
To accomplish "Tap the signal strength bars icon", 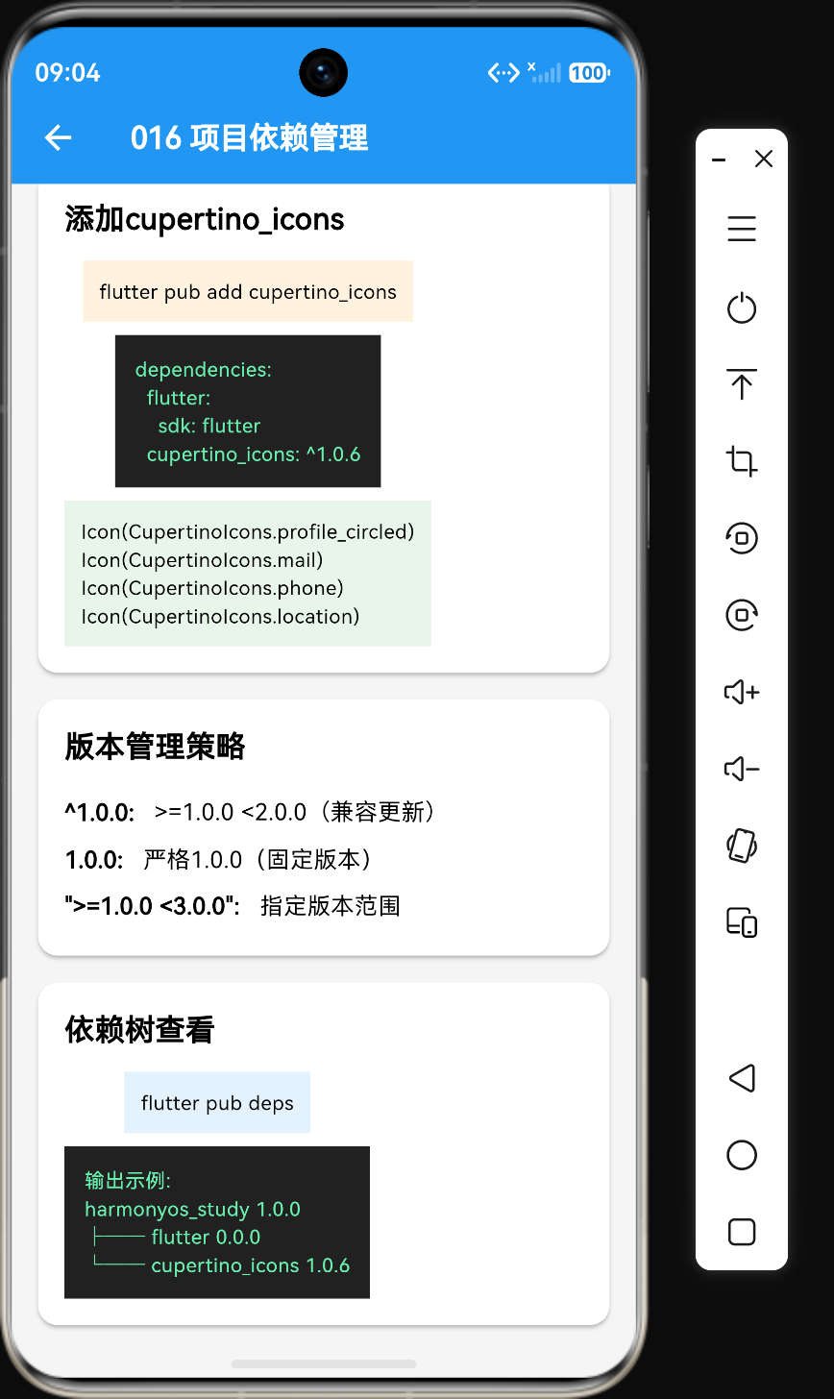I will [x=545, y=73].
